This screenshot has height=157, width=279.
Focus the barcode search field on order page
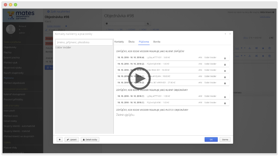click(125, 24)
